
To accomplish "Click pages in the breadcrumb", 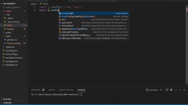I will tap(33, 4).
